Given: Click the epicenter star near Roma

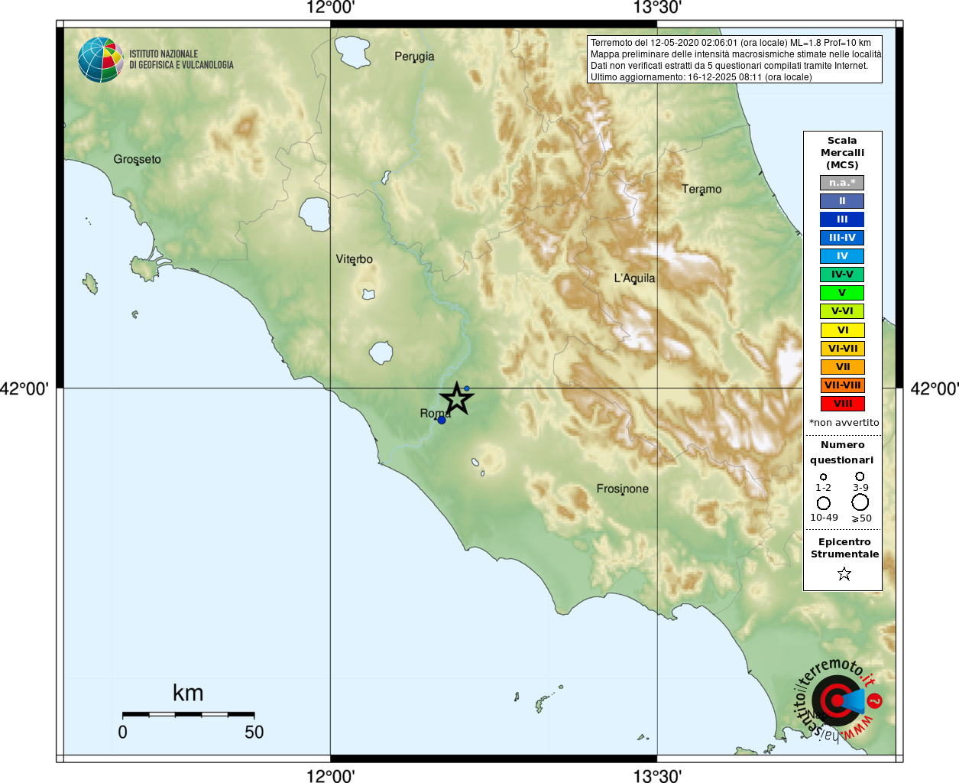Looking at the screenshot, I should [457, 398].
